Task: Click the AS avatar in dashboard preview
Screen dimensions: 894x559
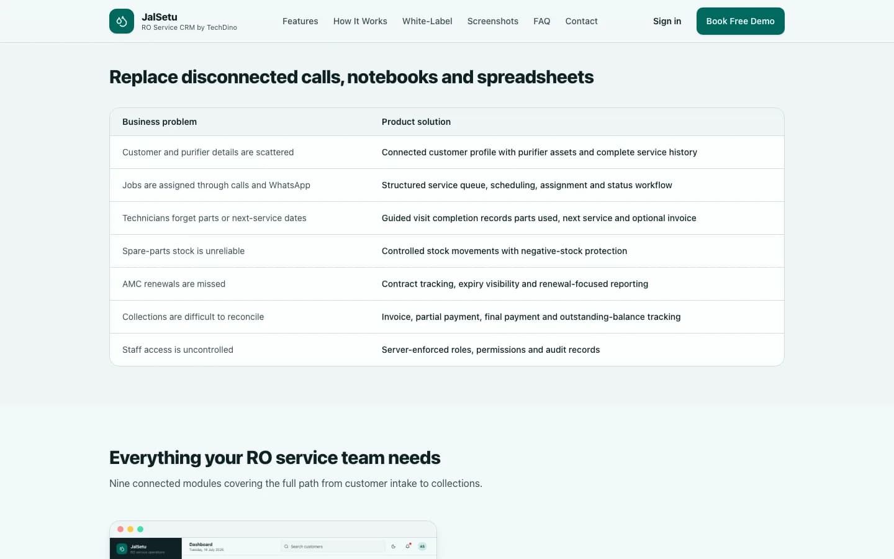Action: pos(422,547)
